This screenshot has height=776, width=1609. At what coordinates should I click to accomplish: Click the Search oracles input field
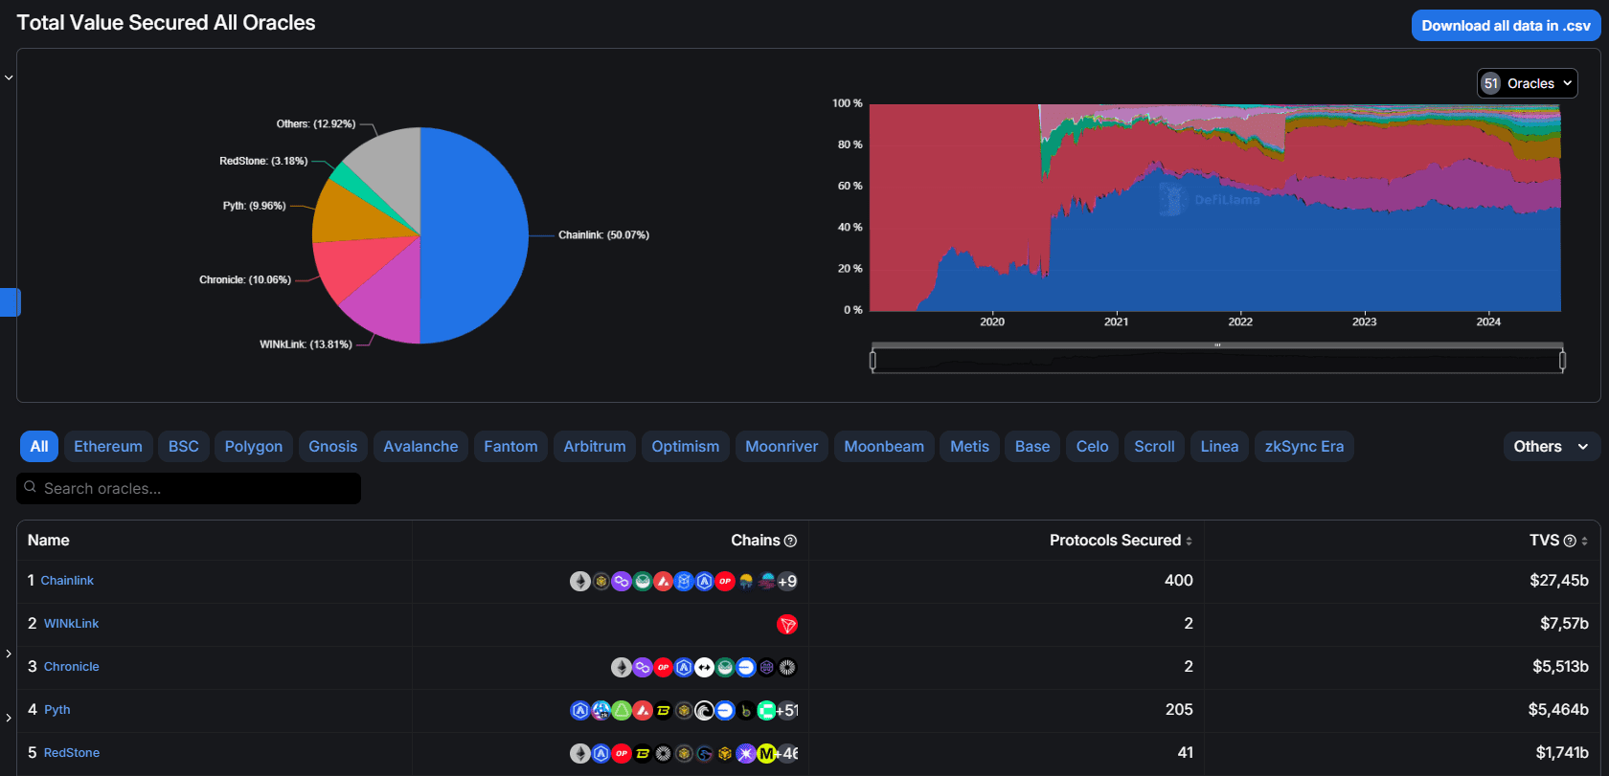click(x=189, y=488)
